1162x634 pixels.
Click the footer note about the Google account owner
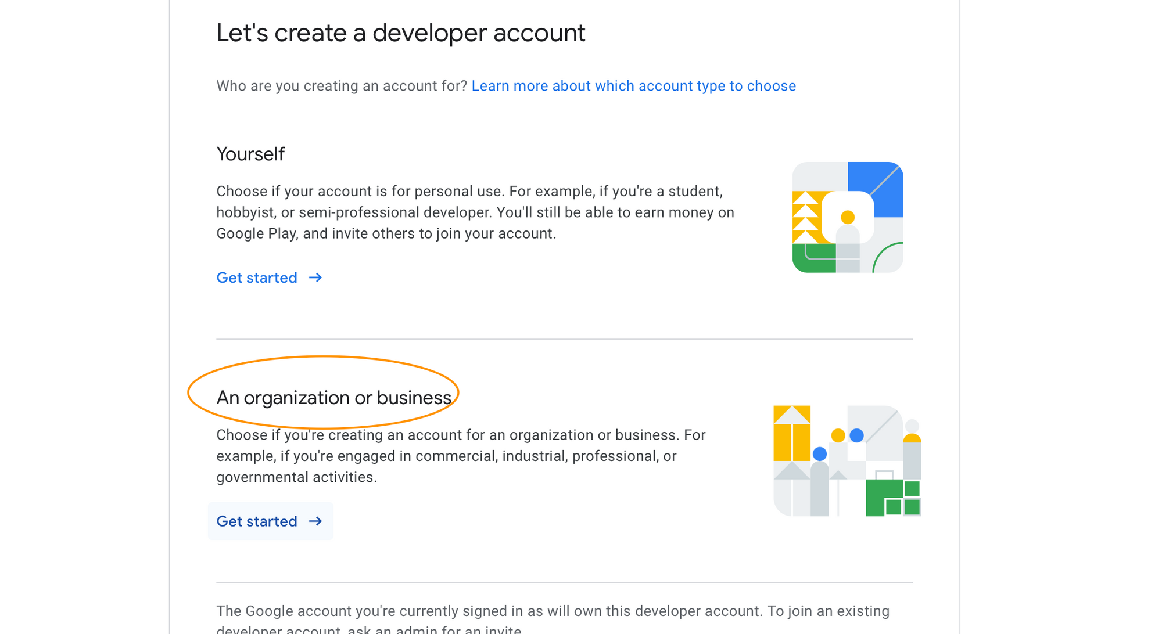(x=552, y=612)
